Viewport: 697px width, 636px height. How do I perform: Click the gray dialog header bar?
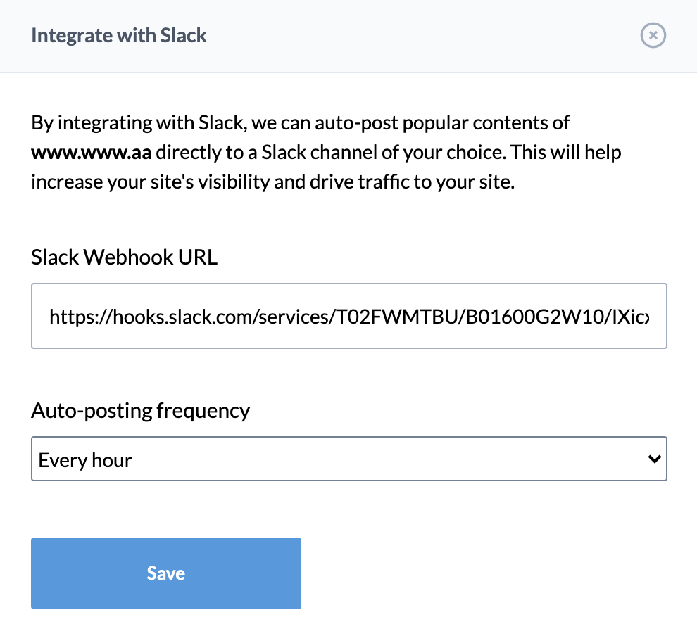tap(348, 36)
